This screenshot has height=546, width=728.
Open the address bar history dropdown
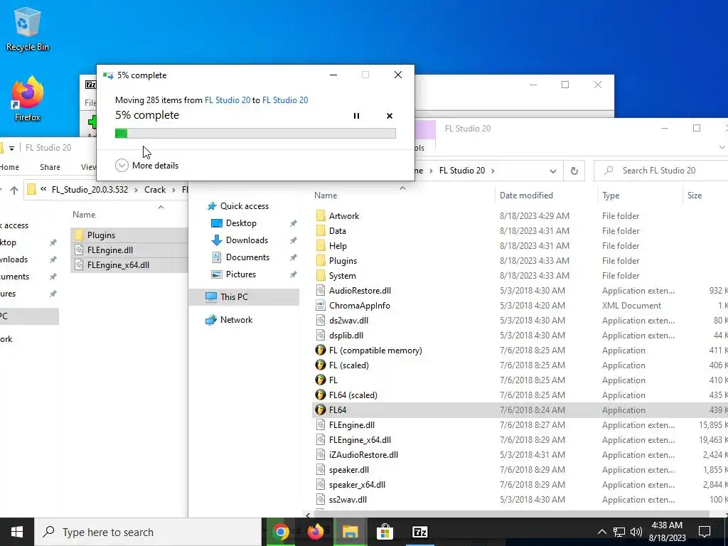coord(553,171)
